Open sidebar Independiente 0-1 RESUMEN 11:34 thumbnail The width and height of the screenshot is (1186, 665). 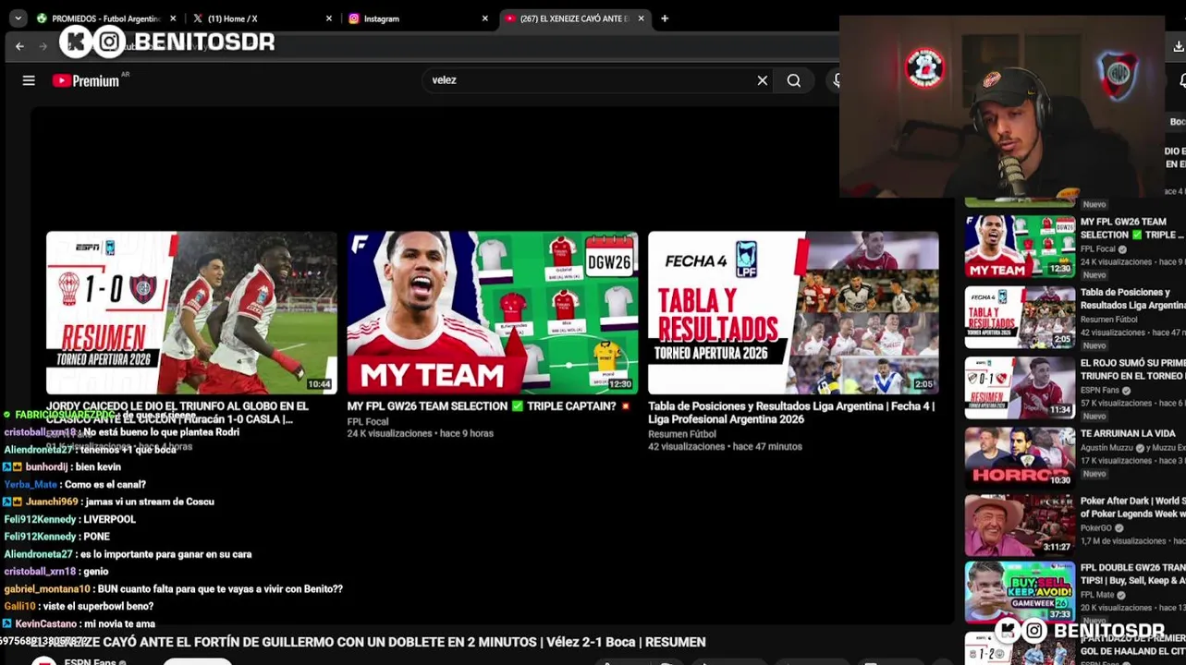pos(1021,388)
